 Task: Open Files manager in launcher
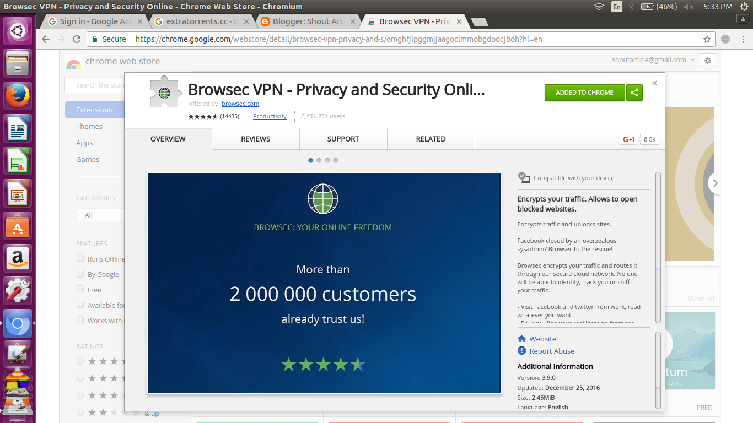pos(18,63)
